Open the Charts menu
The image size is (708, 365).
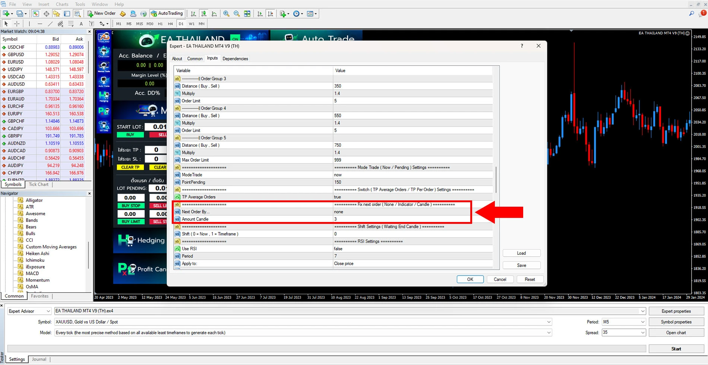coord(62,4)
